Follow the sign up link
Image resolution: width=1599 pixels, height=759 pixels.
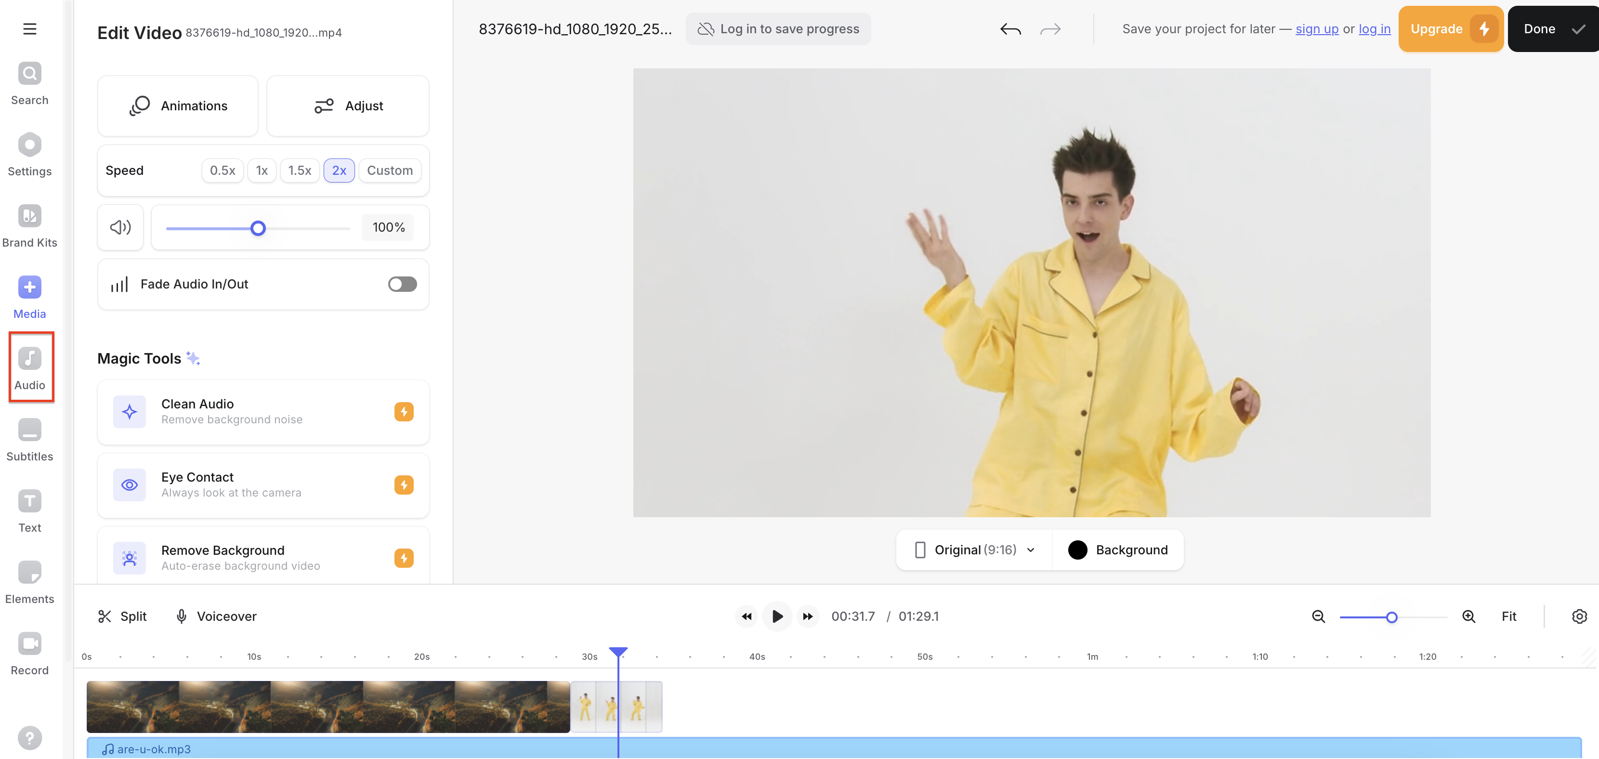(1317, 28)
